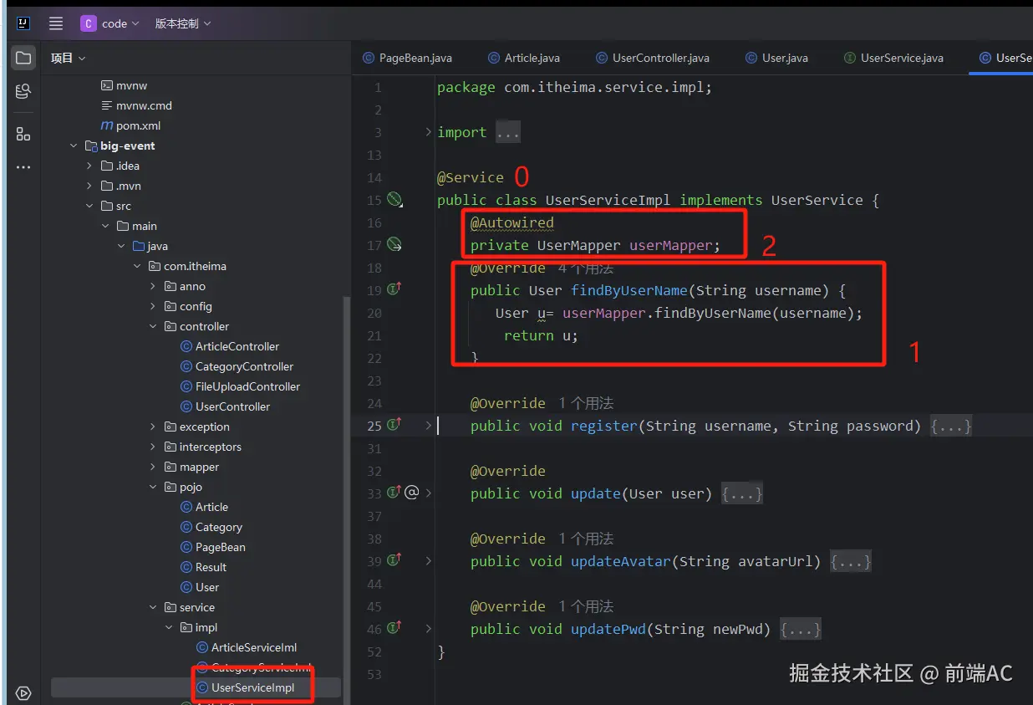
Task: Collapse the impl package
Action: click(x=169, y=627)
